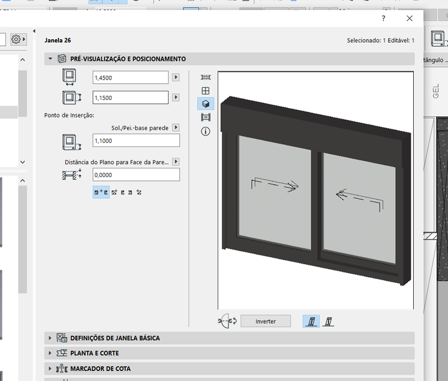Switch preview to elevation grid view icon

coord(206,91)
